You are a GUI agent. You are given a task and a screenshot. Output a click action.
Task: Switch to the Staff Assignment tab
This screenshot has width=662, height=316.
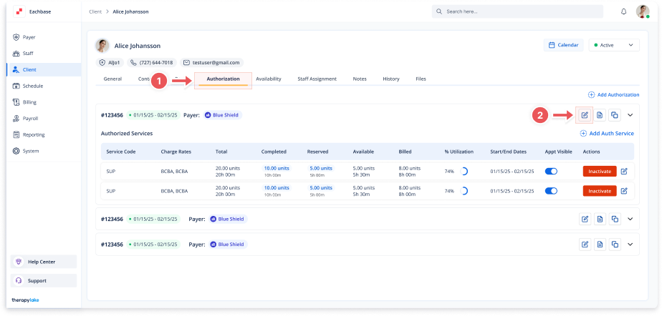[x=317, y=79]
